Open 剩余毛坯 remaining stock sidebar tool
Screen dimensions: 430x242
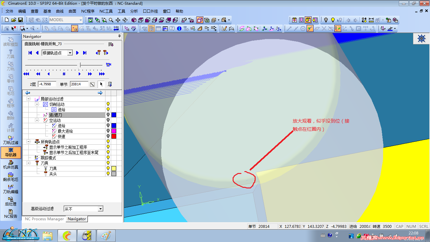pos(11,177)
